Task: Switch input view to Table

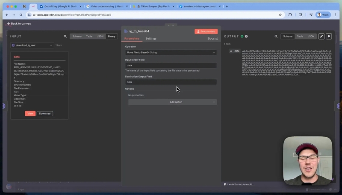Action: coord(89,36)
